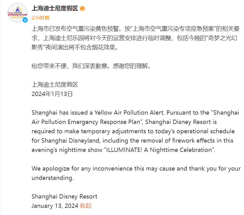The height and width of the screenshot is (215, 244).
Task: Click the sentence starting We apologize
Action: coord(136,169)
